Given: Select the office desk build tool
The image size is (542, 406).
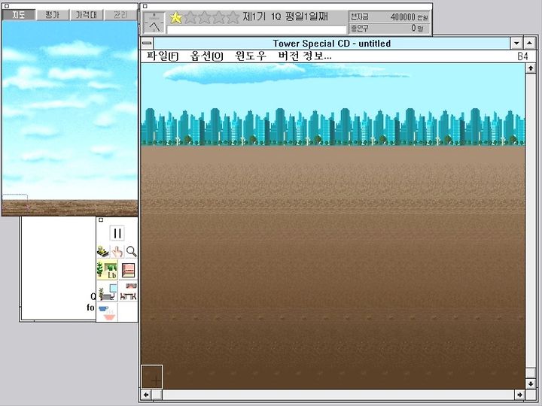Looking at the screenshot, I should (108, 292).
